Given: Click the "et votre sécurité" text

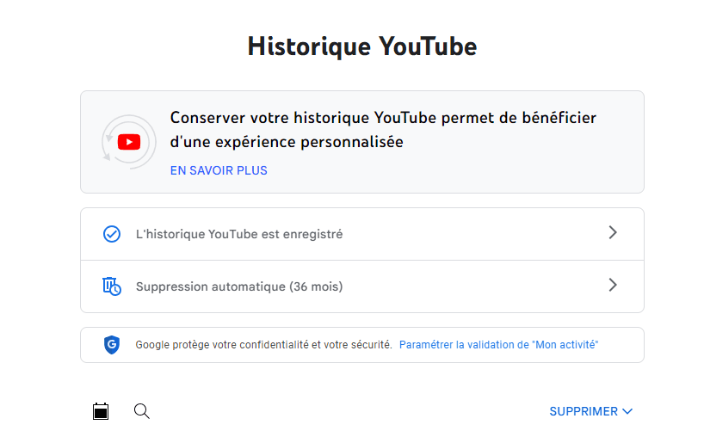Looking at the screenshot, I should [x=352, y=345].
